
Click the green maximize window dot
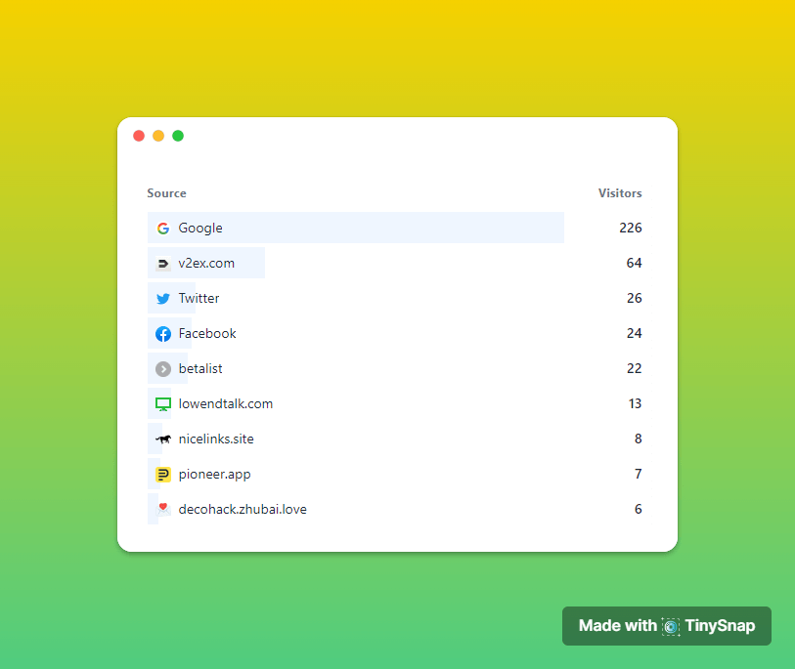pos(178,136)
